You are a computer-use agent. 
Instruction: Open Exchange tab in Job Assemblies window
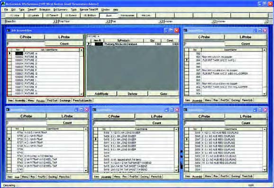pyautogui.click(x=65, y=101)
